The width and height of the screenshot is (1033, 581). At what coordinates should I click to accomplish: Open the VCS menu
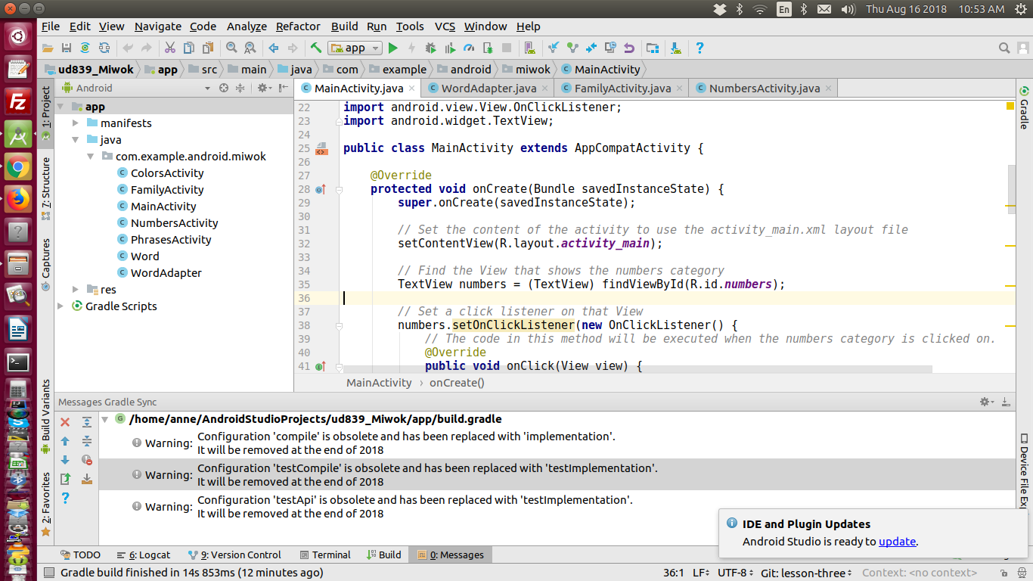tap(445, 26)
